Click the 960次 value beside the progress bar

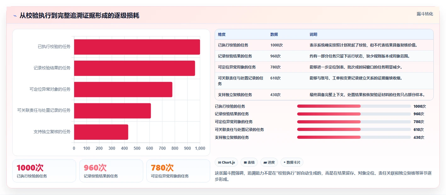419,114
